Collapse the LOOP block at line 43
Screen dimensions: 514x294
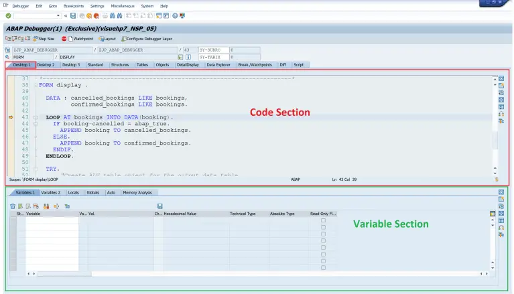36,117
